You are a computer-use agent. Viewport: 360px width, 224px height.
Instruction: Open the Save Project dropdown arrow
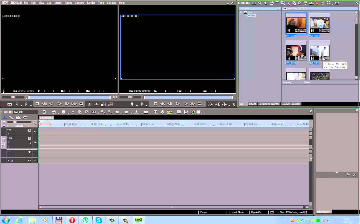68,113
